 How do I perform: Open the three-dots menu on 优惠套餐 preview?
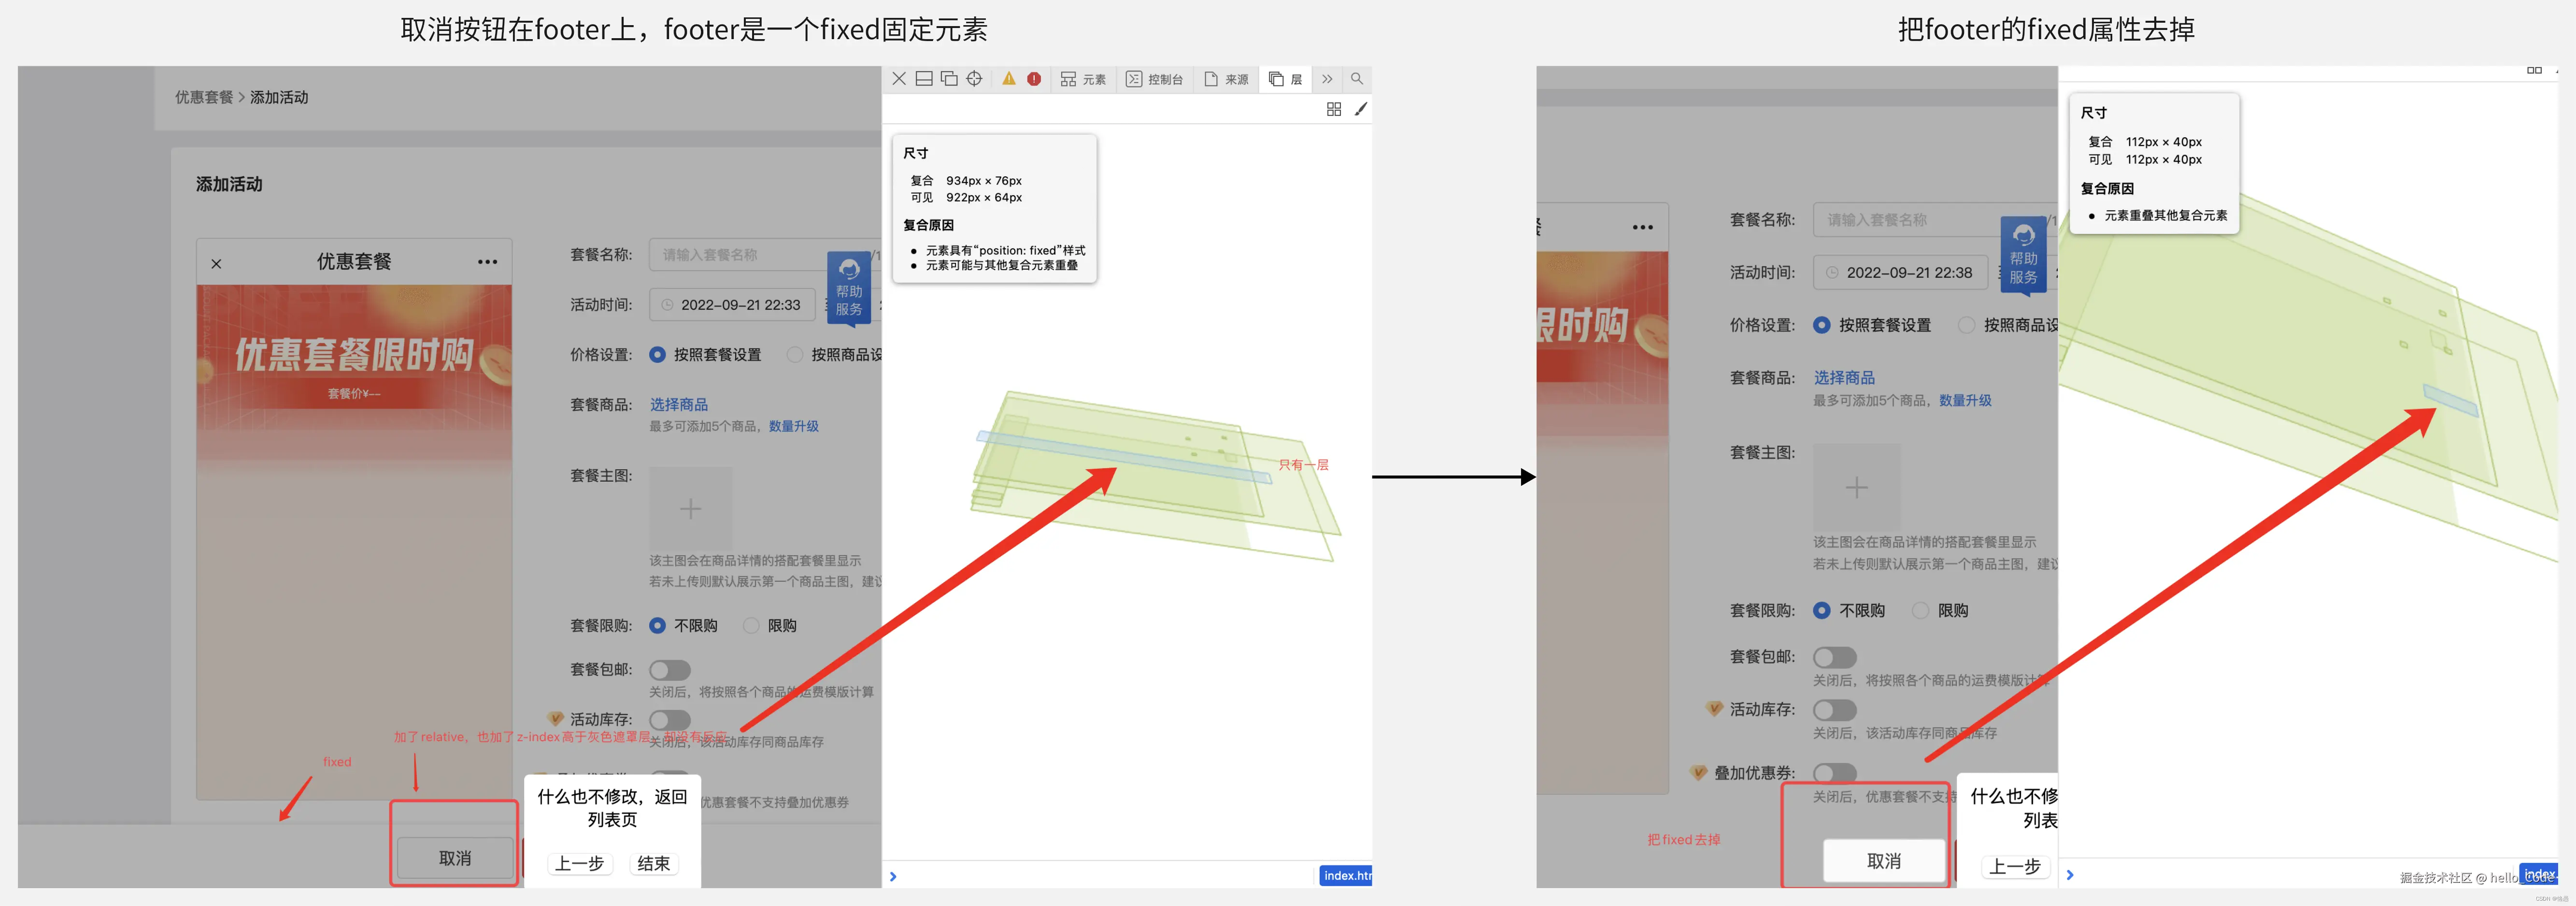pos(487,262)
